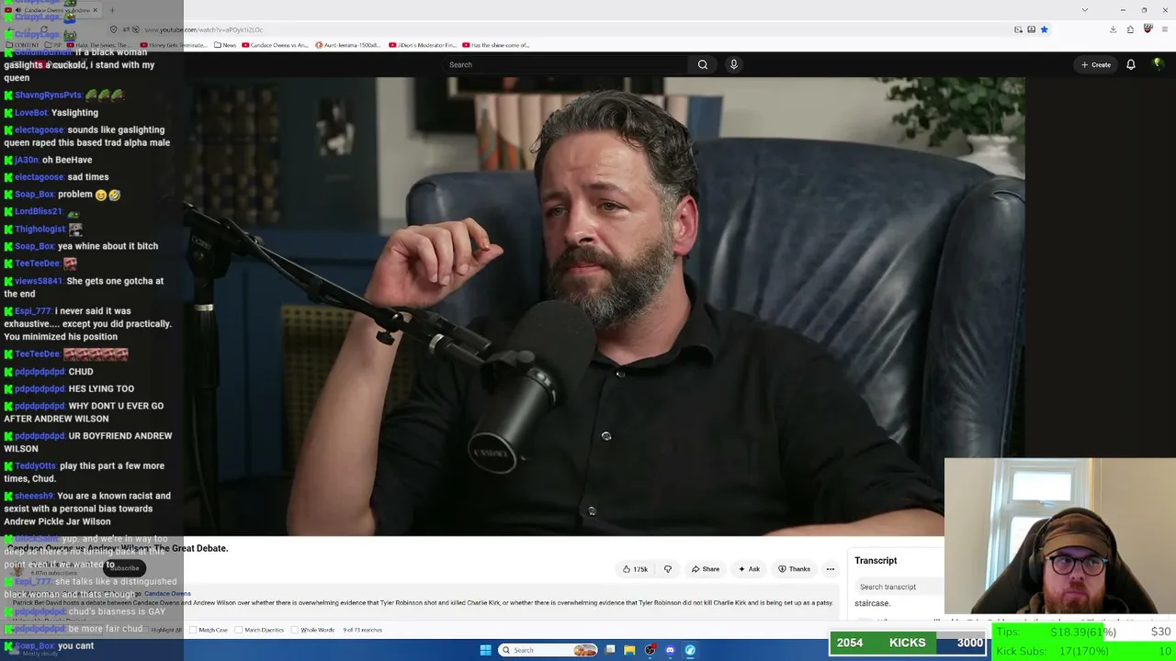Screen dimensions: 1176x661
Task: Like the video with 175k likes
Action: tap(636, 569)
